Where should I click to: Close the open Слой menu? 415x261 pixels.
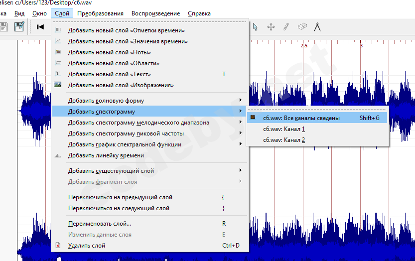pos(62,13)
